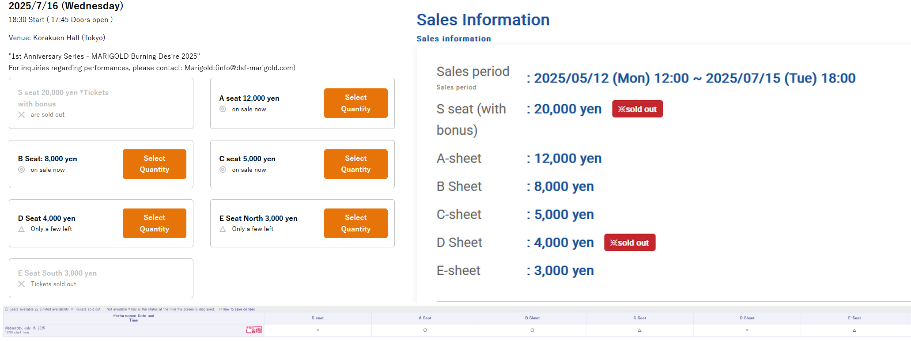This screenshot has width=911, height=341.
Task: Click the 'B Sheet' table column header
Action: [x=533, y=318]
